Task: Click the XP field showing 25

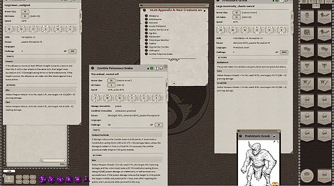Action: point(159,125)
